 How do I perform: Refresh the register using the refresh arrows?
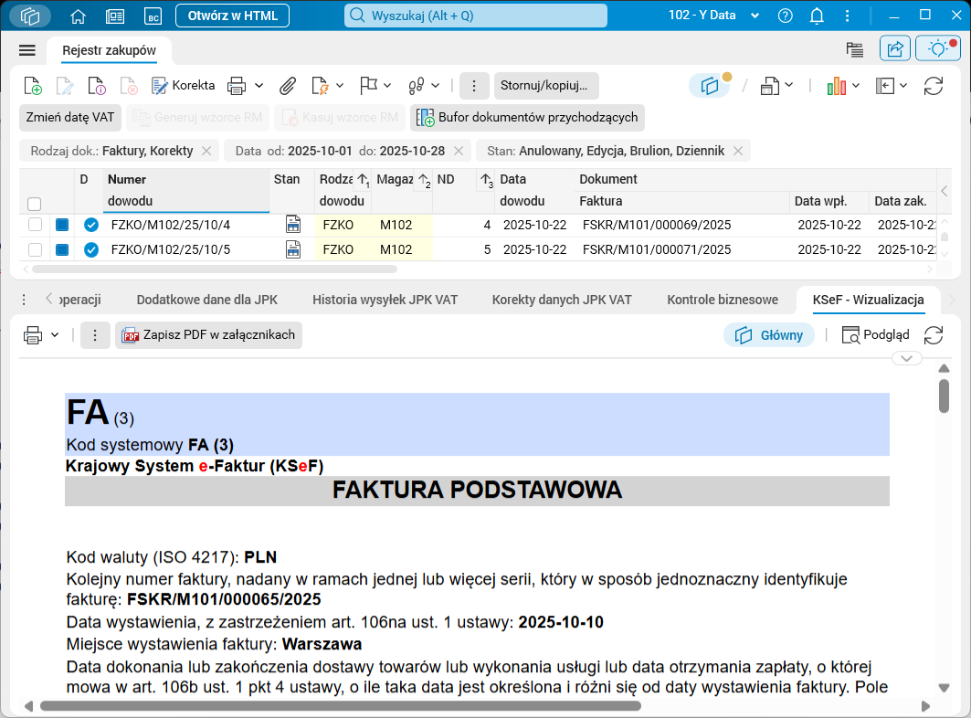(x=934, y=85)
